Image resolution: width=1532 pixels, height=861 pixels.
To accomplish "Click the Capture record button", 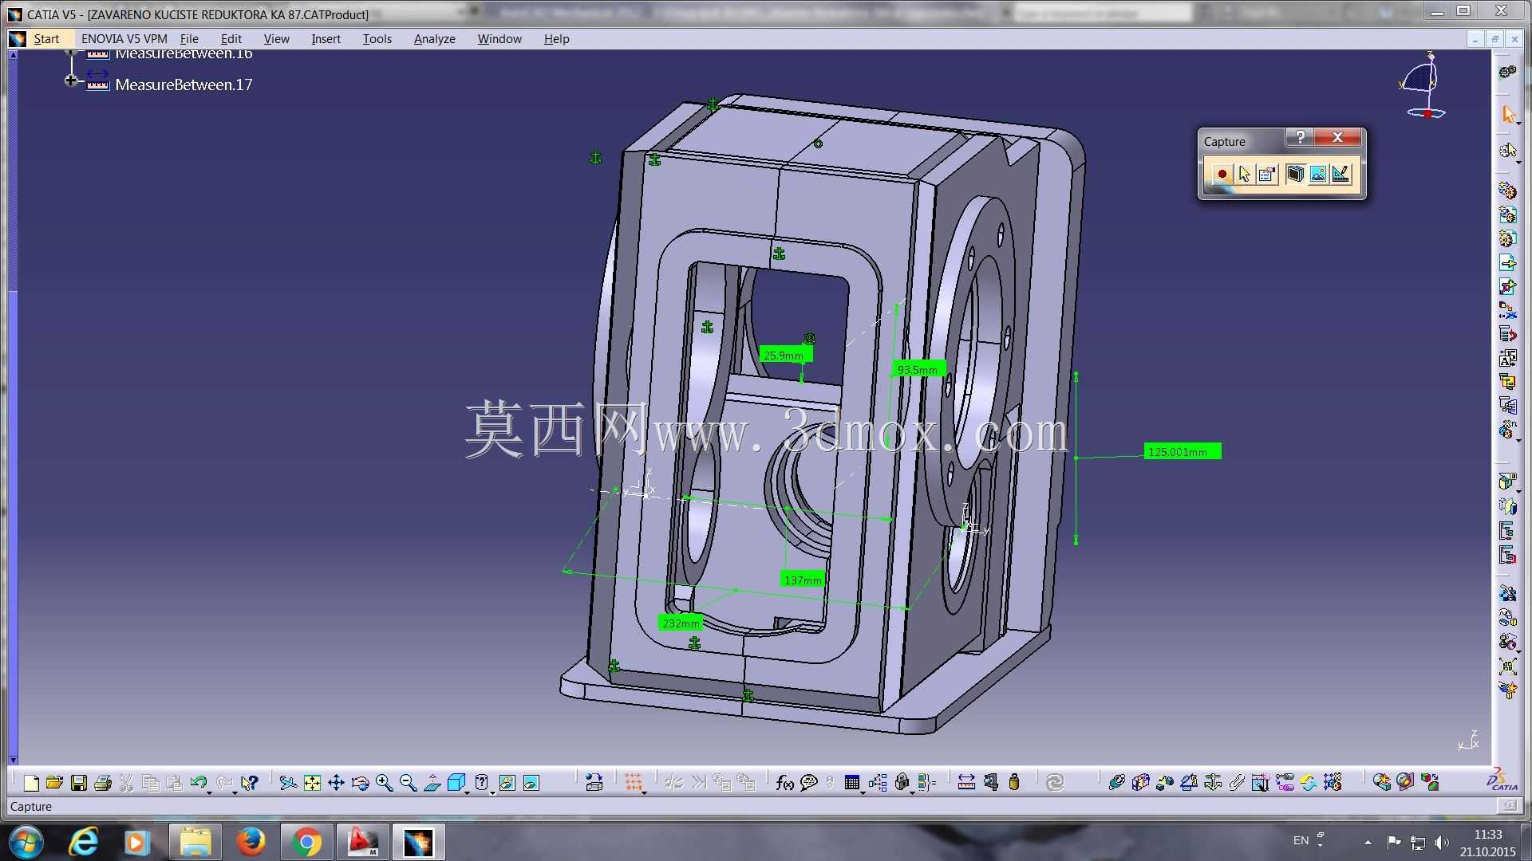I will (x=1222, y=174).
